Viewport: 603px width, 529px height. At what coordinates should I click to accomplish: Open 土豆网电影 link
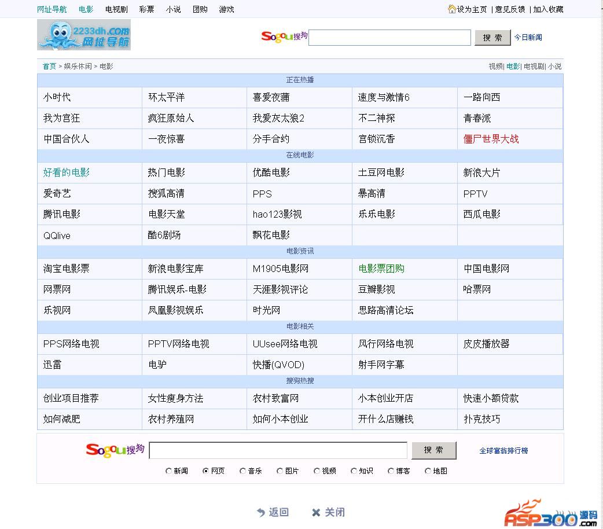pos(381,172)
